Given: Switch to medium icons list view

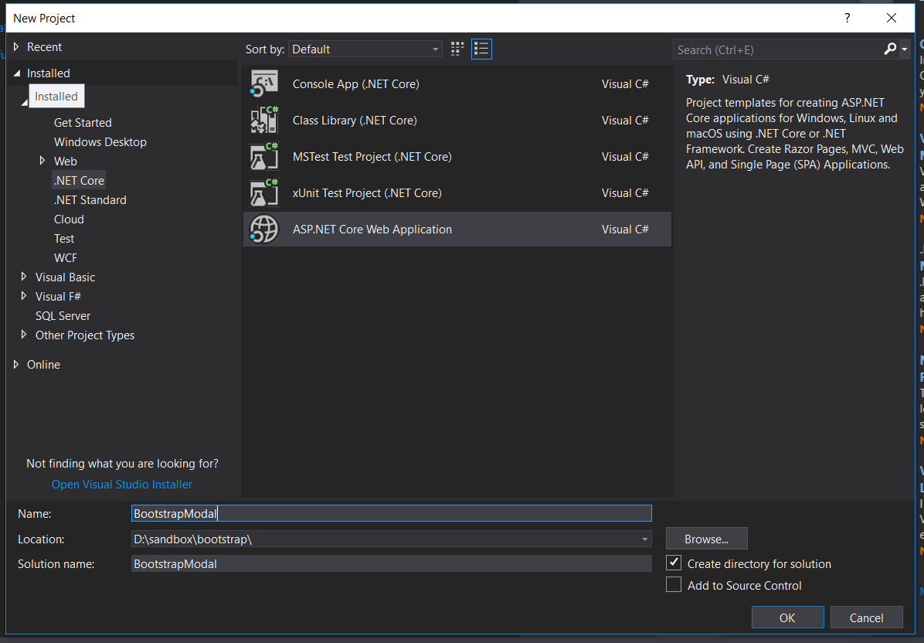Looking at the screenshot, I should (x=481, y=49).
